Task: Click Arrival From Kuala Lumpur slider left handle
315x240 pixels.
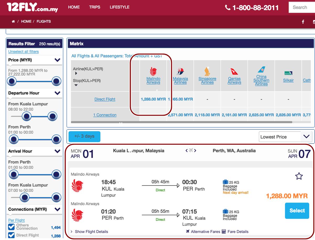Action: [x=25, y=197]
